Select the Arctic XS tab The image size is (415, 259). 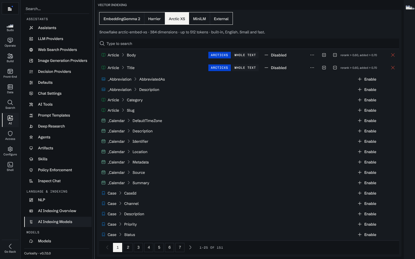pos(177,19)
